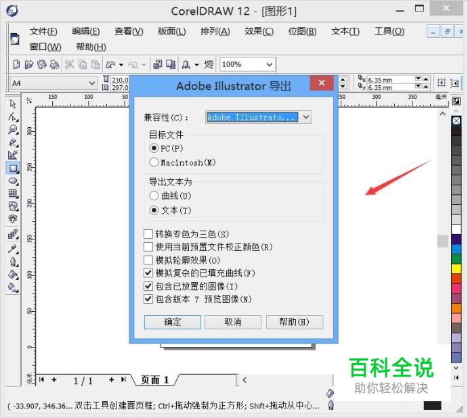The width and height of the screenshot is (468, 418).
Task: Select the Eyedropper tool
Action: point(13,249)
